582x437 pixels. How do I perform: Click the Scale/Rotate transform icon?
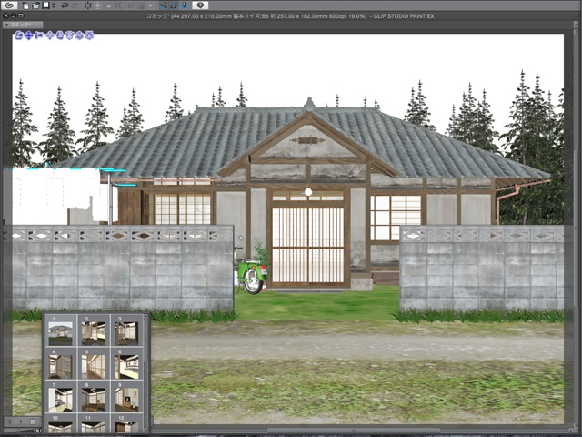click(118, 5)
